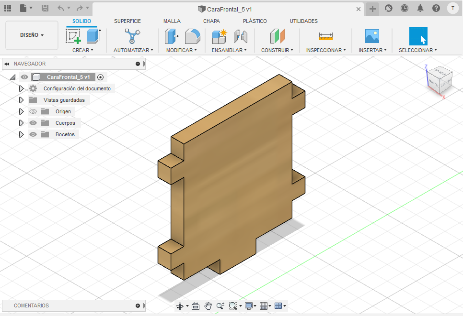Viewport: 463px width, 316px height.
Task: Open the INSERTAR dropdown menu
Action: (373, 50)
